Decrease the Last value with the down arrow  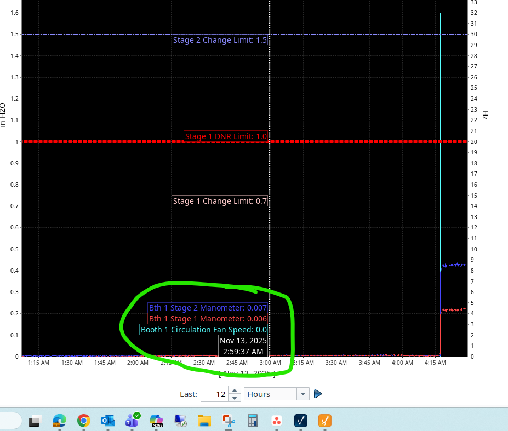(235, 398)
